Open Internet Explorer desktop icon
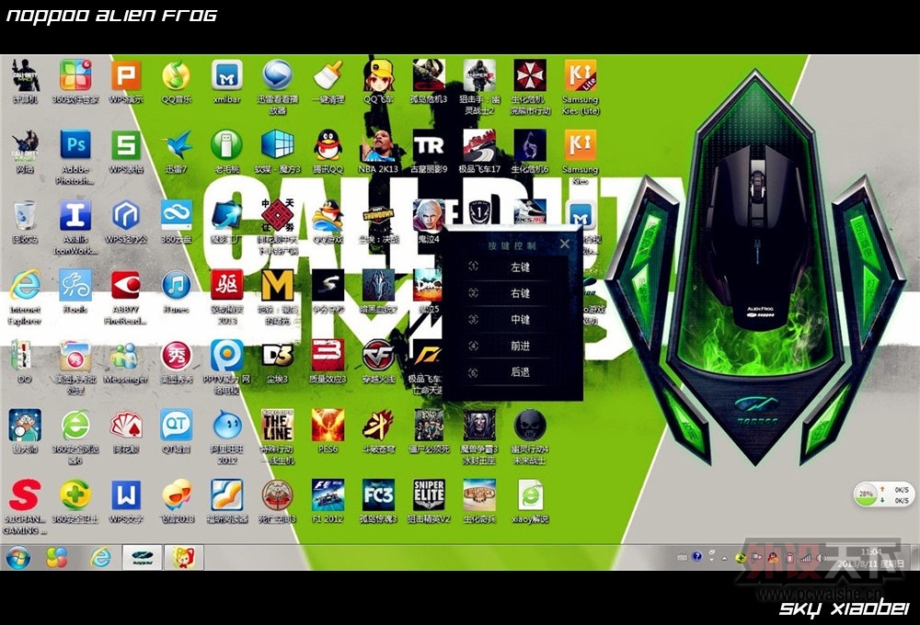 (x=25, y=285)
